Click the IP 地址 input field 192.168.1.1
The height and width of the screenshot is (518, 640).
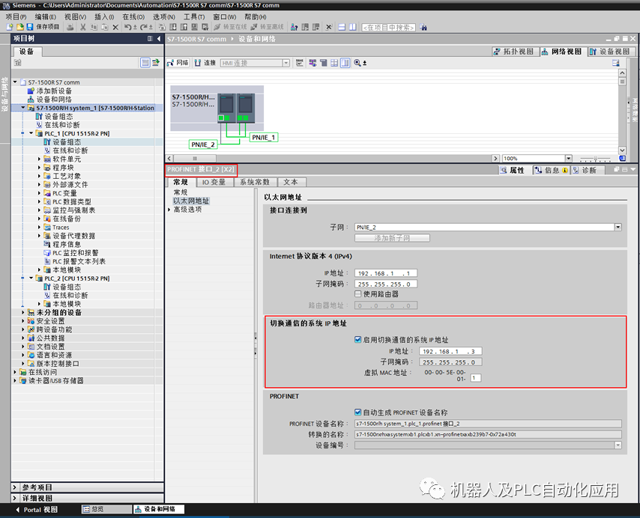click(386, 272)
